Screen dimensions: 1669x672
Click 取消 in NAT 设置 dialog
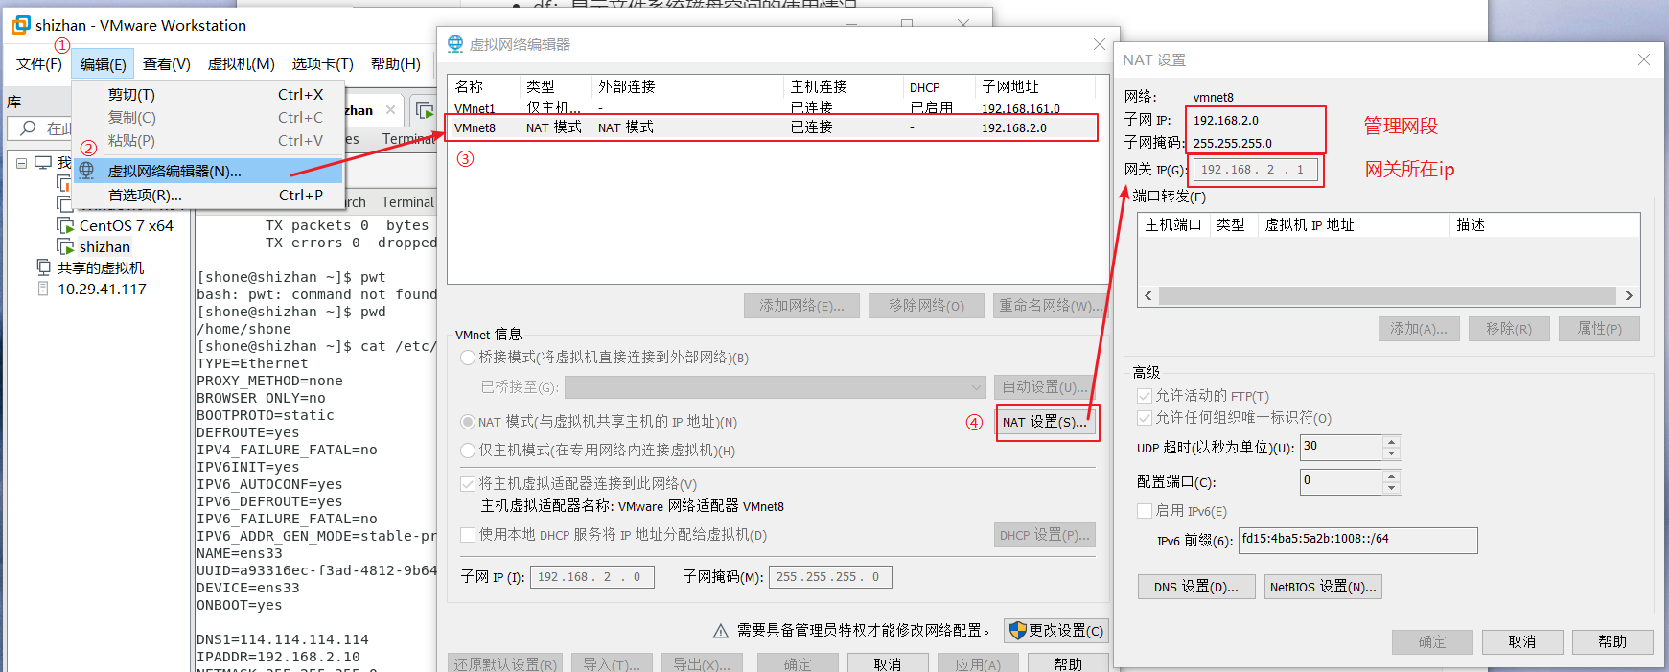point(1522,642)
